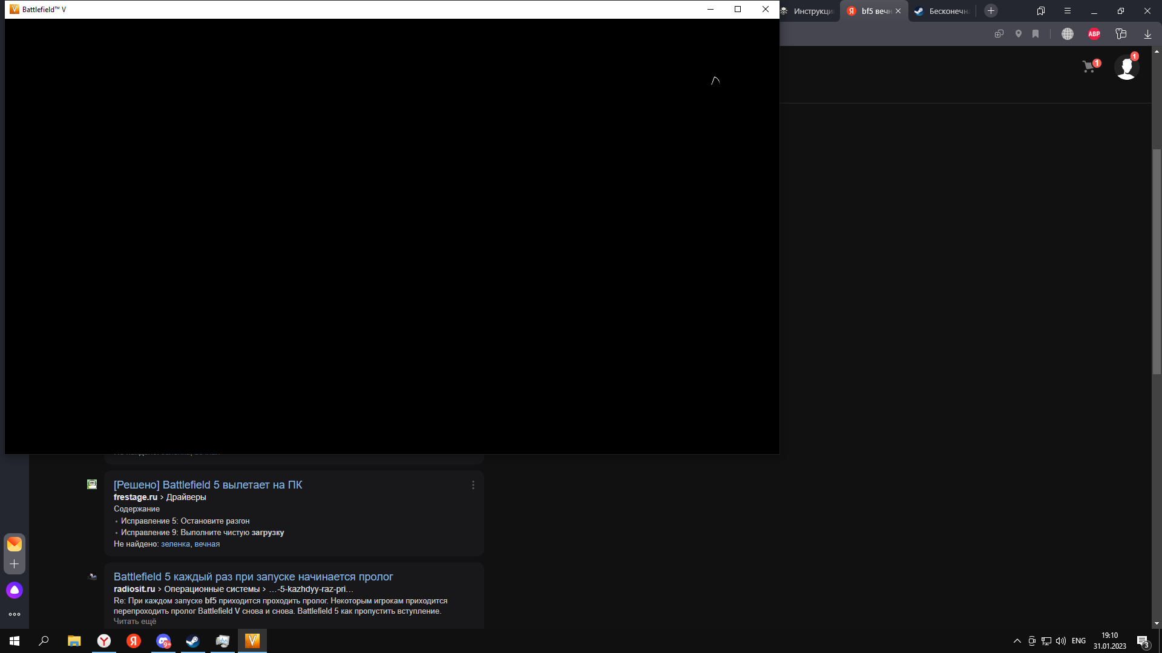Open the volume control in system tray
Screen dimensions: 1162x653
click(x=1061, y=641)
